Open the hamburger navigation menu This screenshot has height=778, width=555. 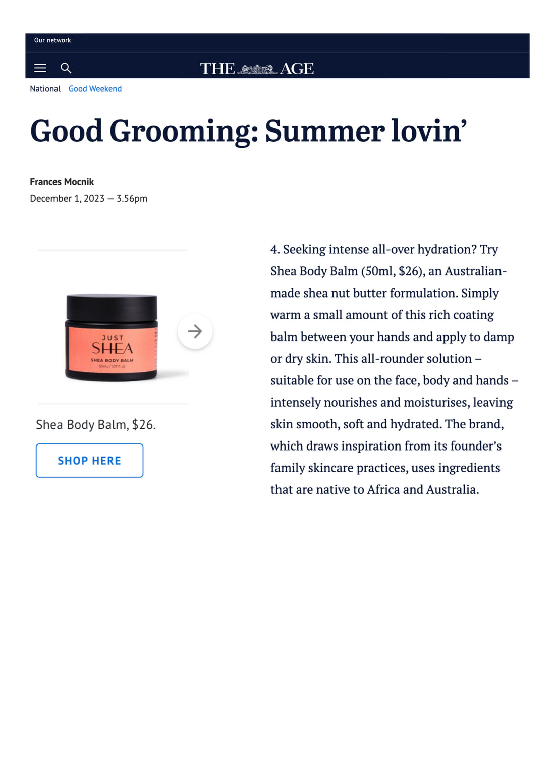click(40, 68)
